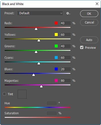Screen dimensions: 101x125
Task: Select the Blues slider thumb
Action: pos(34,75)
